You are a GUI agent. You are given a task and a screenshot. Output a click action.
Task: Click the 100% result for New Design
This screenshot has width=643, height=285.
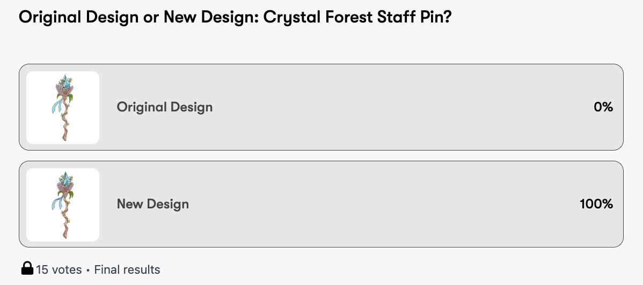[x=596, y=204]
